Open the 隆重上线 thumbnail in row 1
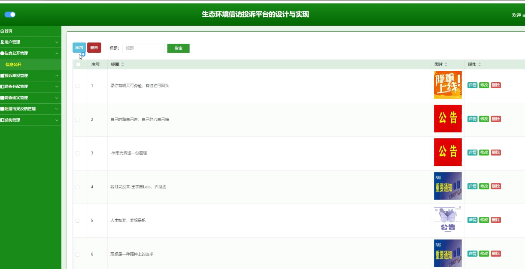Screen dimensions: 525x269 (x=448, y=85)
